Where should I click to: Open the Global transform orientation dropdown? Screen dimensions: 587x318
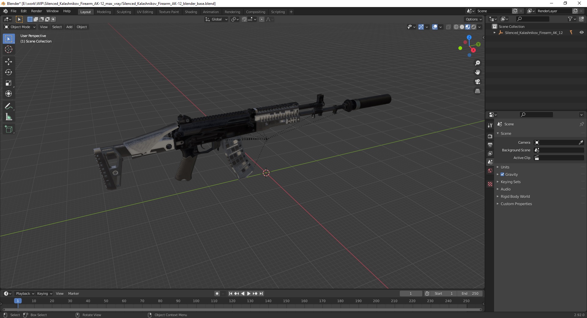point(216,19)
